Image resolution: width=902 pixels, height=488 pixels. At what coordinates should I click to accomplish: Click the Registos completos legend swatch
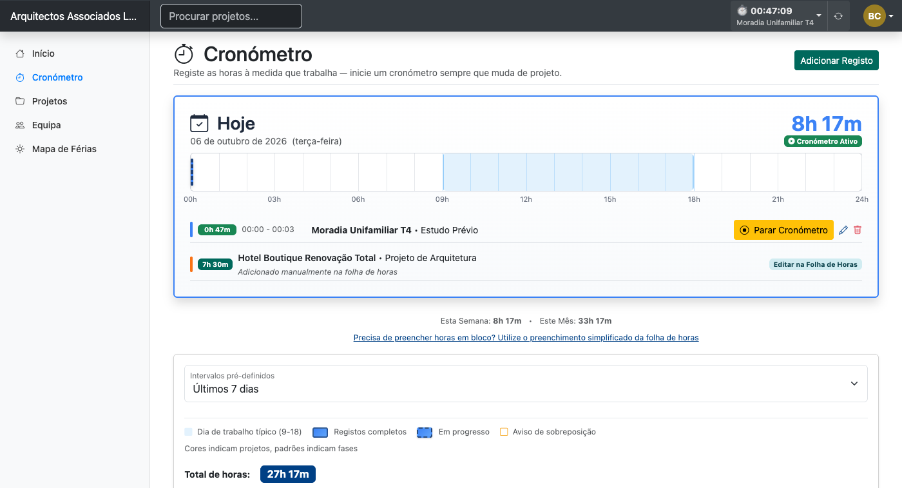(321, 432)
